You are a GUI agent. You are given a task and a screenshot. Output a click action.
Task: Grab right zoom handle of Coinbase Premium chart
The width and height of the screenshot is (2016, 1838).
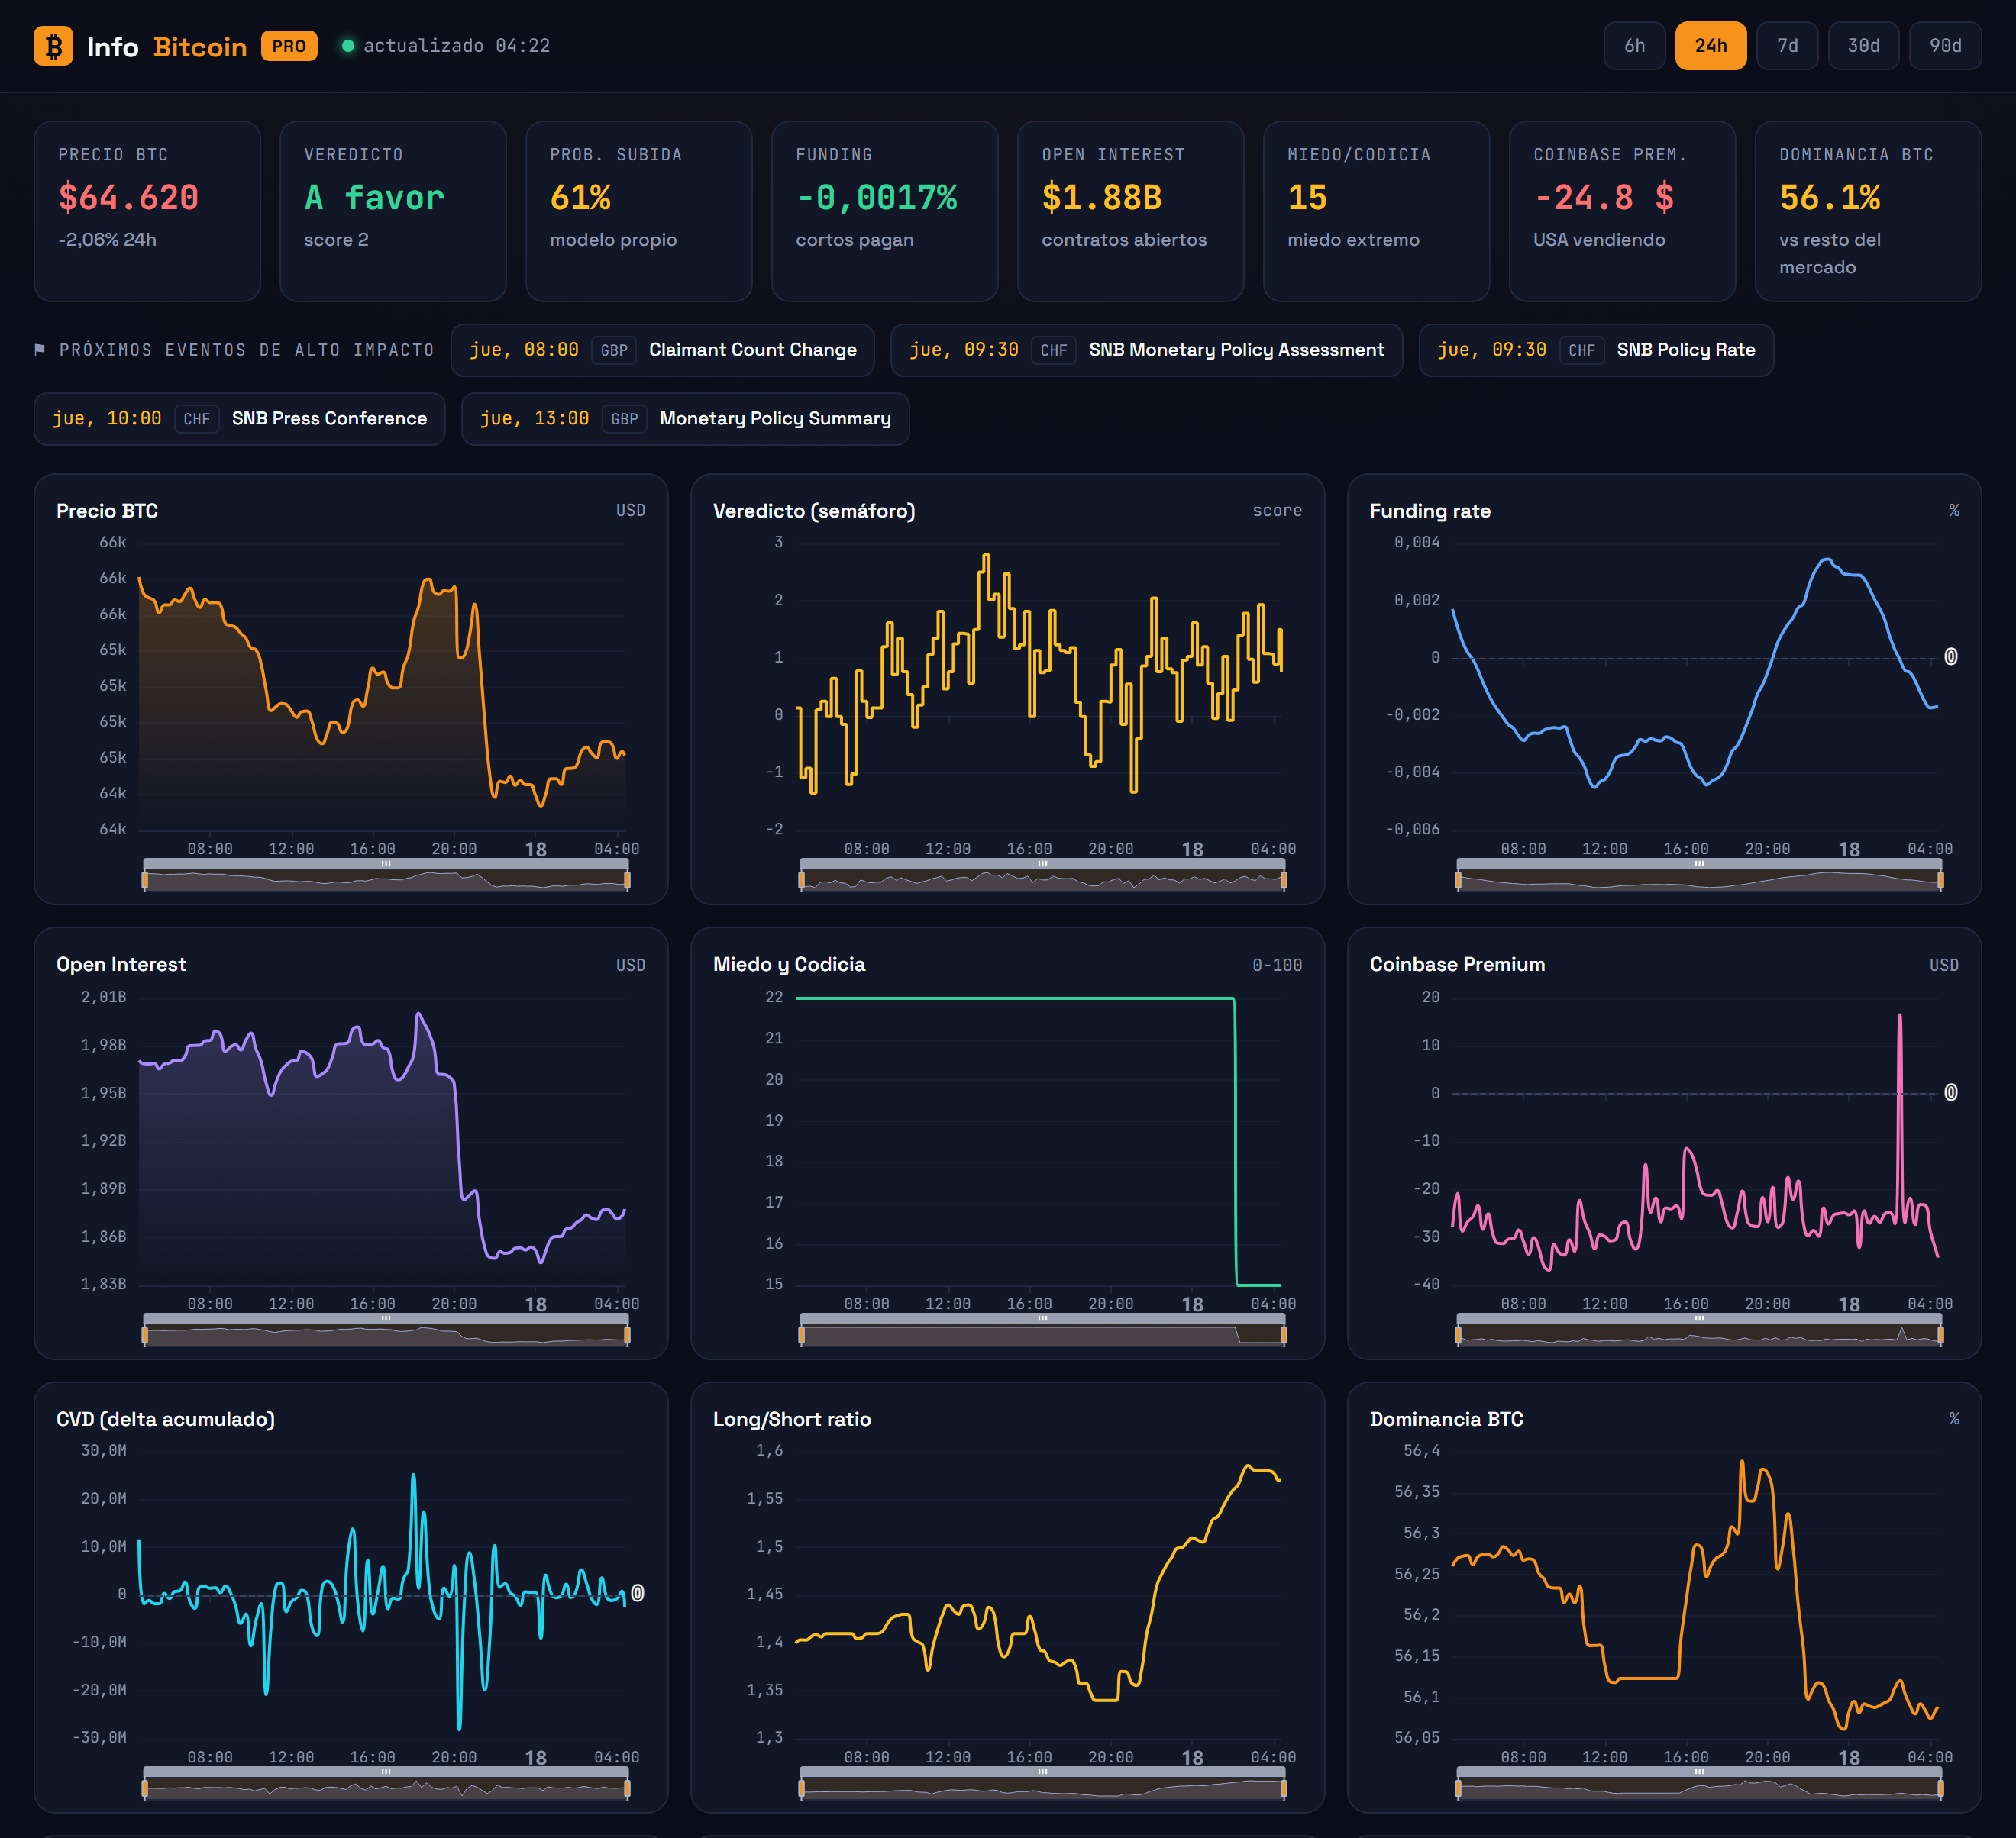(x=1940, y=1335)
